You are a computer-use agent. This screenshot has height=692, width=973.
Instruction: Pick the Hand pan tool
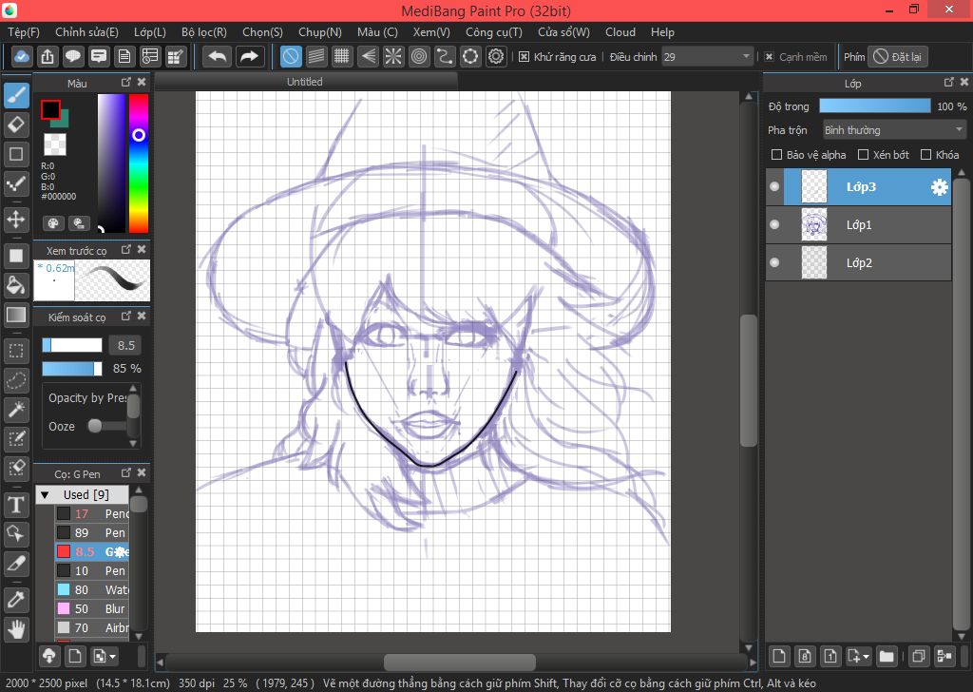click(16, 628)
